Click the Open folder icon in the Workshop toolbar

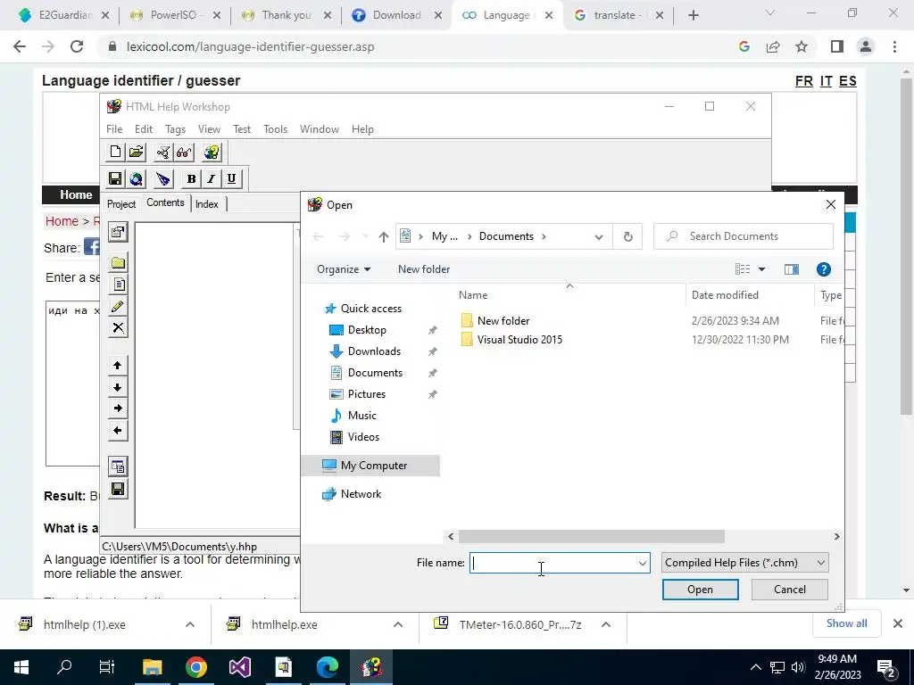pos(137,153)
